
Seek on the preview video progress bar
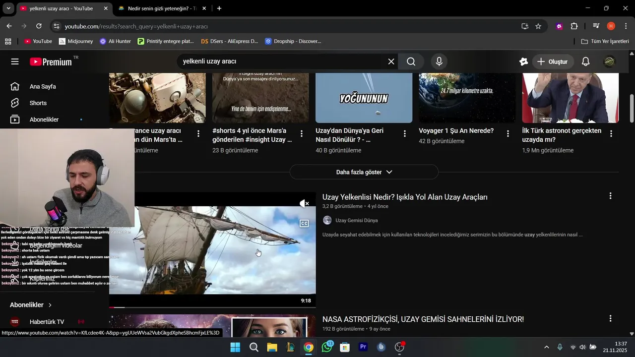tap(212, 307)
